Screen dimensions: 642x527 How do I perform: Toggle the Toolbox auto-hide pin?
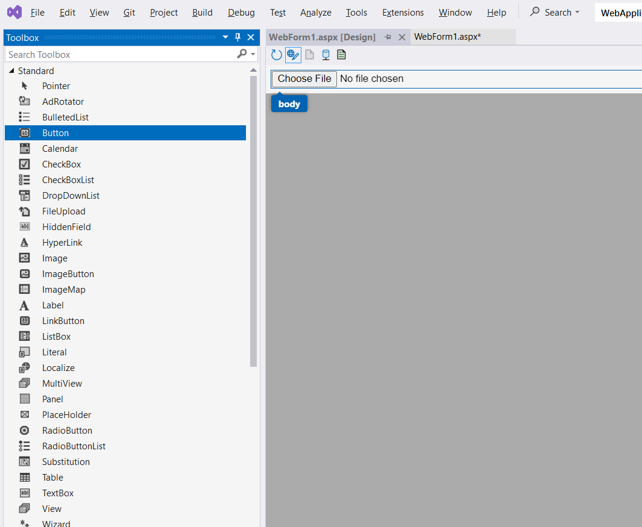[x=239, y=37]
